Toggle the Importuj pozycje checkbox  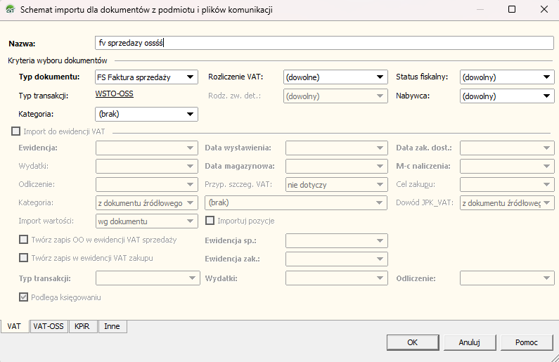(210, 221)
